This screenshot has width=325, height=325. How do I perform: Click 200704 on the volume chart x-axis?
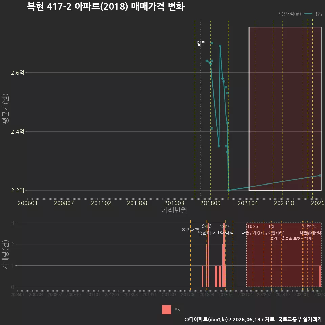tap(36, 294)
